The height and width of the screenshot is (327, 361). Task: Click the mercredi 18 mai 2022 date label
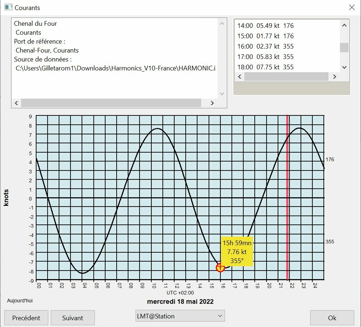coord(180,302)
